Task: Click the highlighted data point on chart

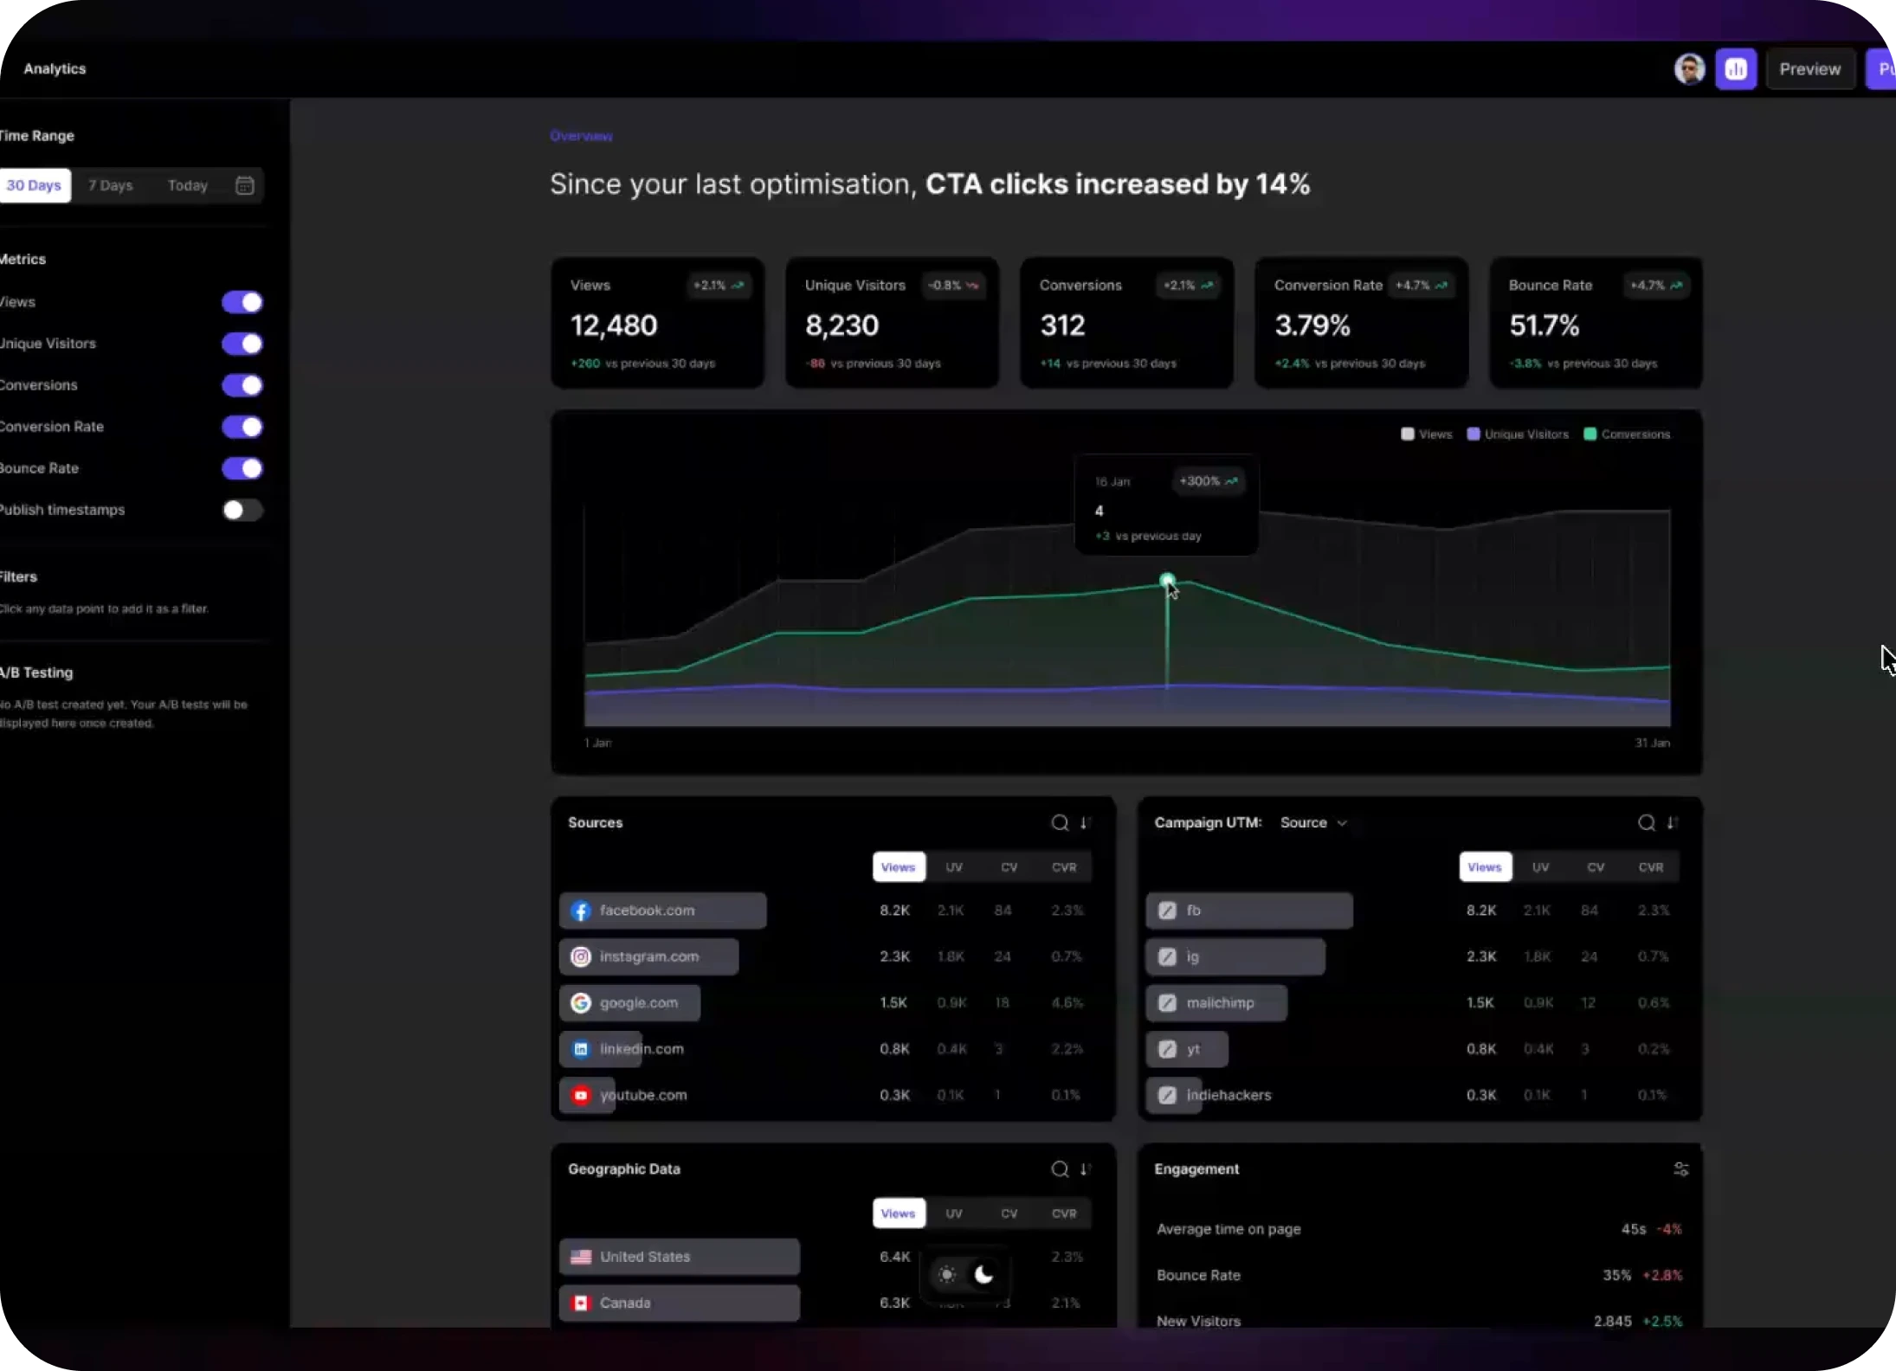Action: pyautogui.click(x=1167, y=580)
